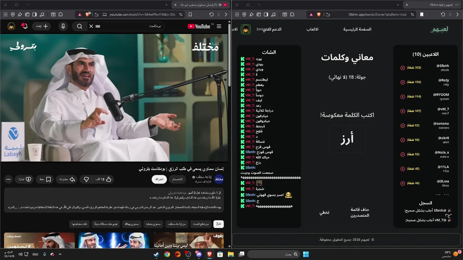Open الالعاب menu in l3bhm nav
Screen dimensions: 463x260
point(313,29)
